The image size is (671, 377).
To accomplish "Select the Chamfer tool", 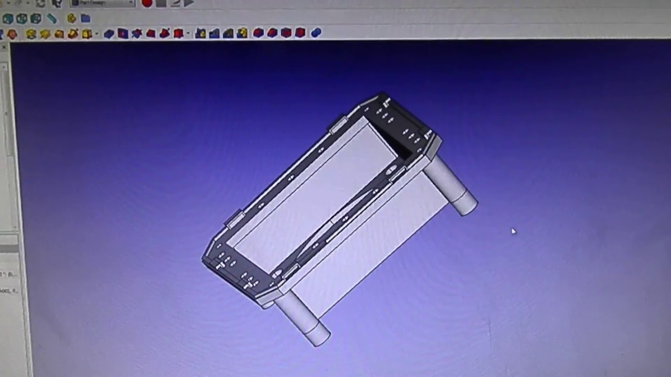I will pos(272,34).
